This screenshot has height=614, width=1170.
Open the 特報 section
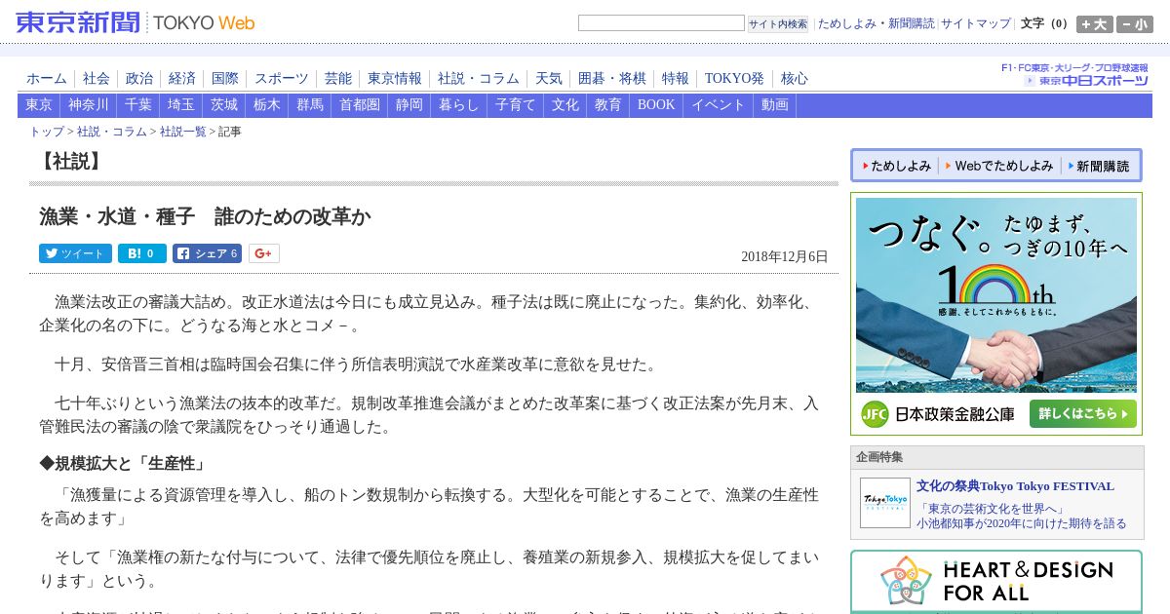pyautogui.click(x=676, y=79)
